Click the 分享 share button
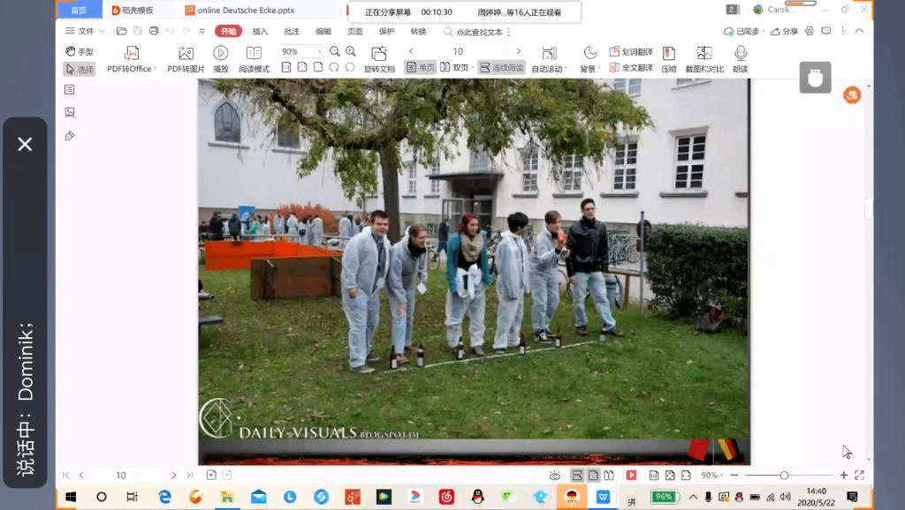Screen dimensions: 905x510 tap(783, 31)
